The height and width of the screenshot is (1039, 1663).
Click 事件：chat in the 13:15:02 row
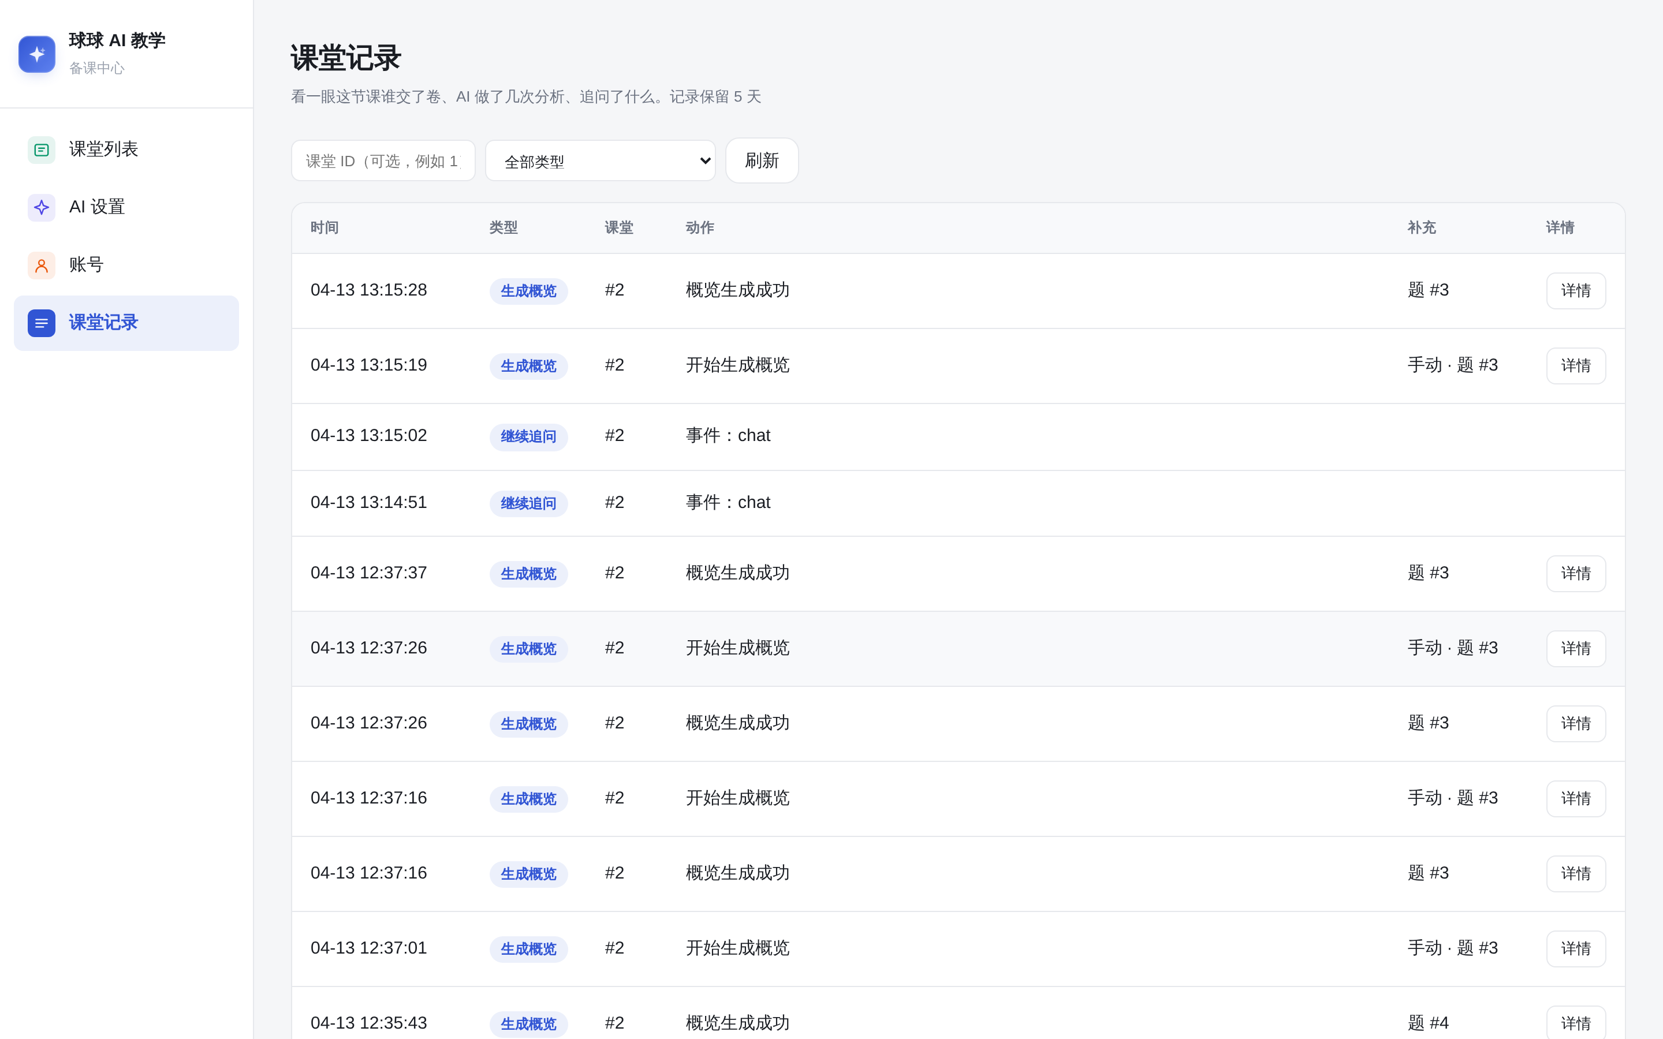pyautogui.click(x=728, y=436)
